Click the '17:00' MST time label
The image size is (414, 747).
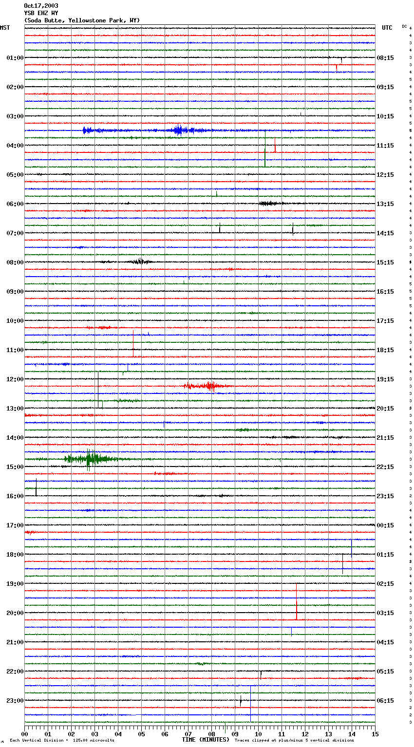[x=15, y=525]
